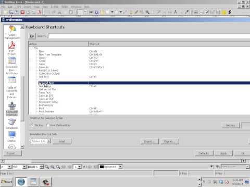Open the shape tool dropdown arrow

112,12
